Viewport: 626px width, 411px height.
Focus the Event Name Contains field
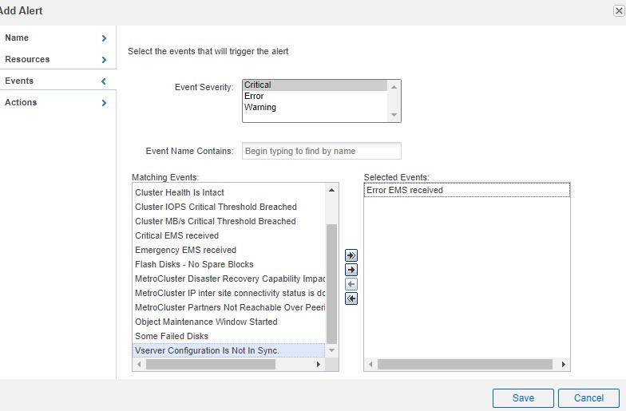[321, 151]
